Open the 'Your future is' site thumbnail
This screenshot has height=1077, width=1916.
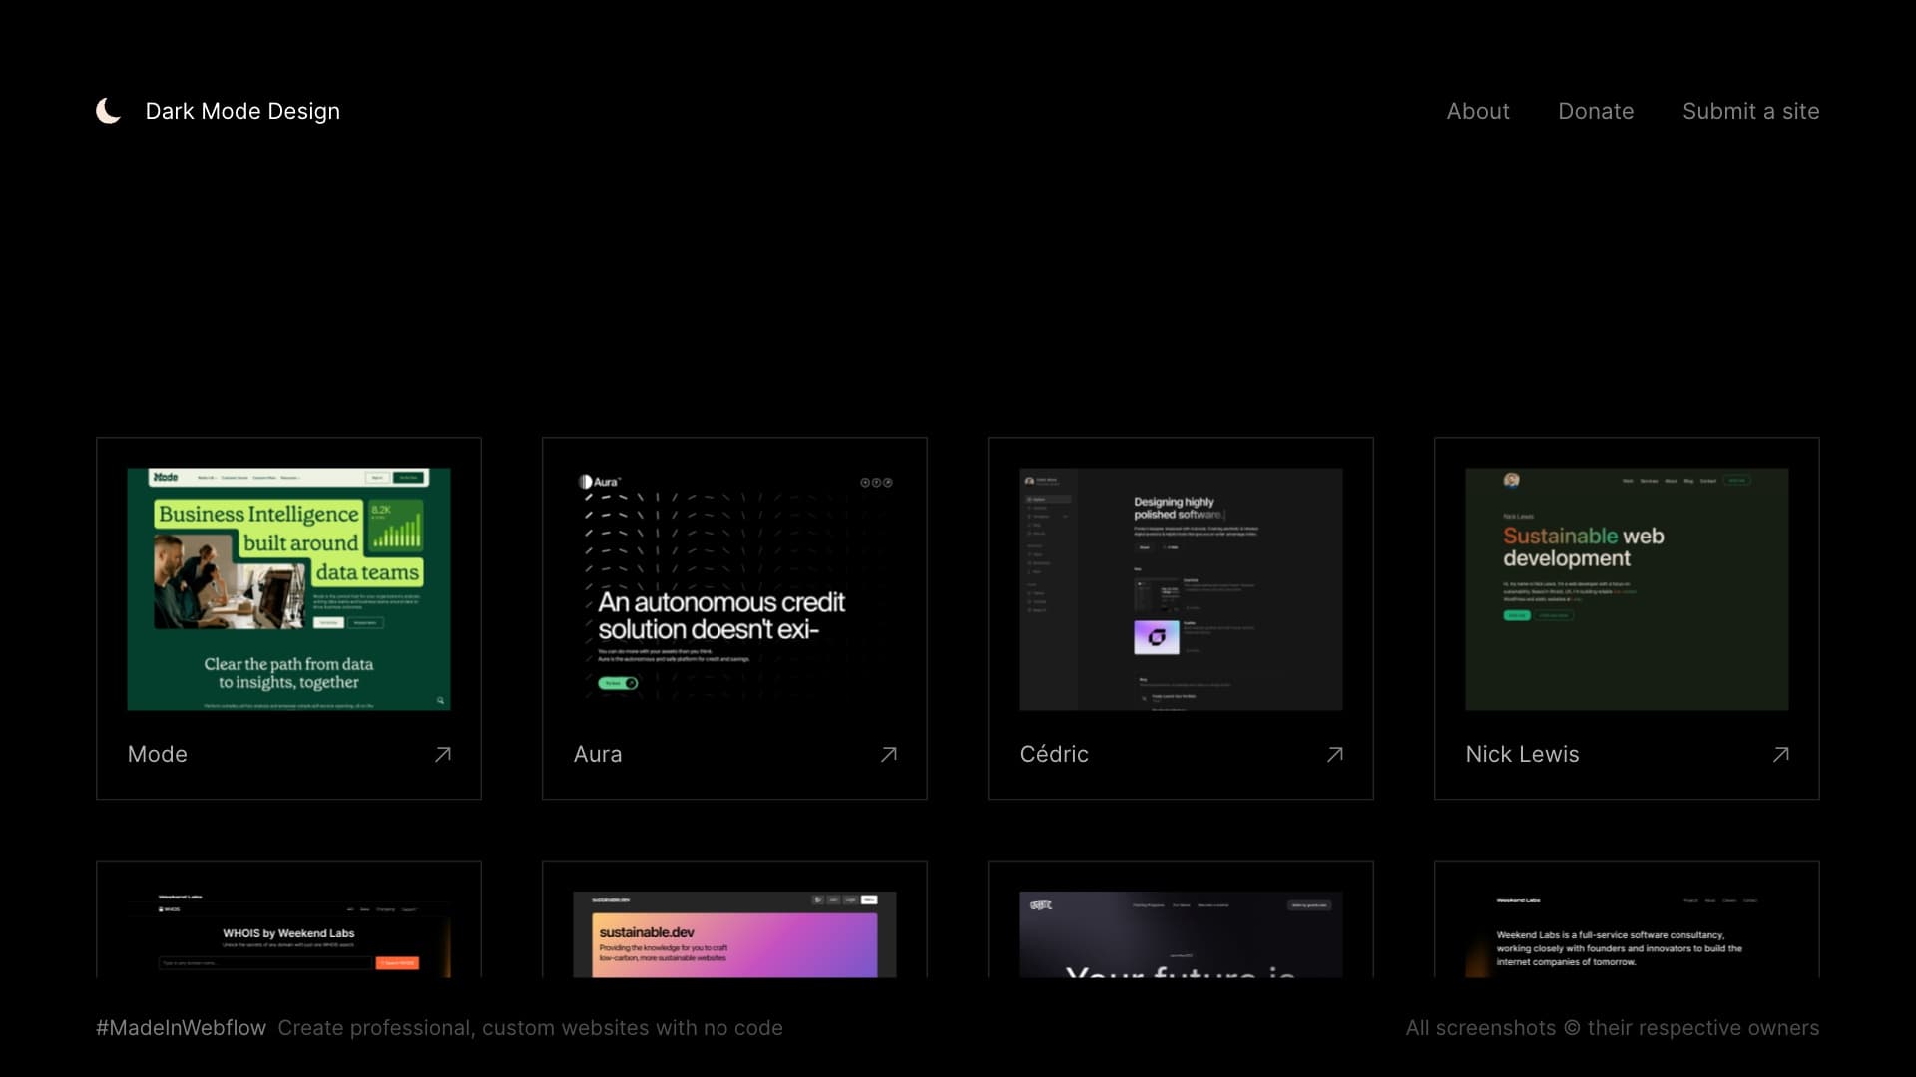click(1181, 934)
